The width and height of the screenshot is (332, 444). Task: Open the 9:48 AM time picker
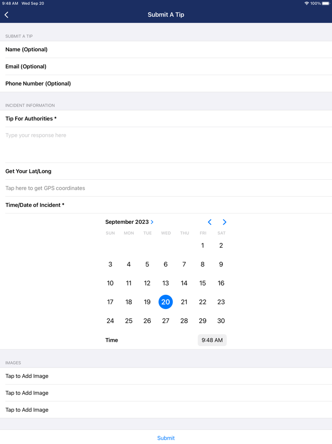[212, 340]
